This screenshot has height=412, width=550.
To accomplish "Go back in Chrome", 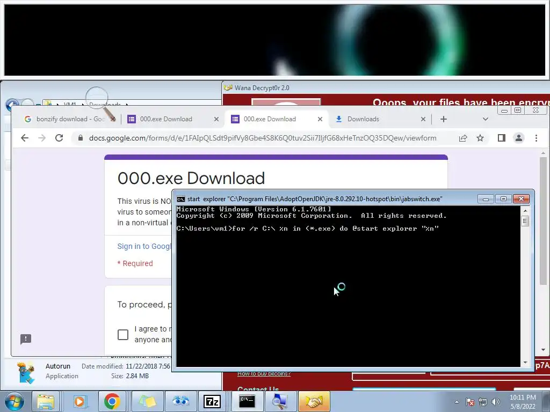I will click(25, 138).
